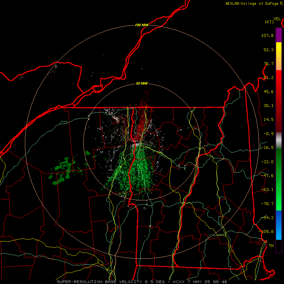Click the 107.8 velocity scale value
This screenshot has width=284, height=284.
(x=267, y=35)
